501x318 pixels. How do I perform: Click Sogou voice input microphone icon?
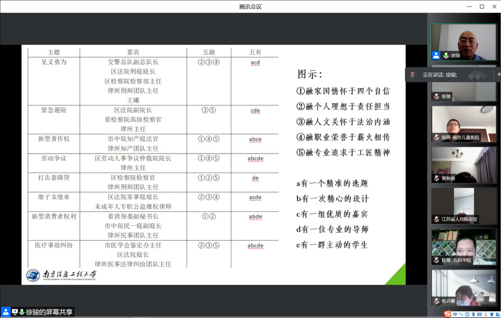pos(473,314)
